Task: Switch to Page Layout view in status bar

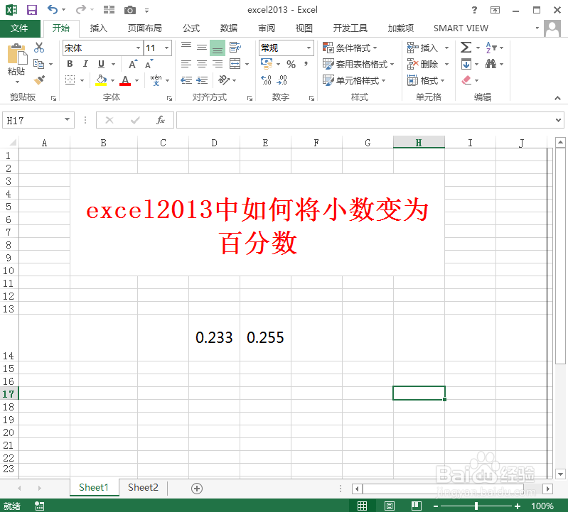Action: [390, 506]
